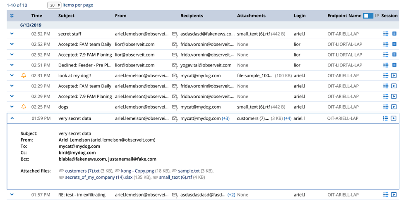The image size is (403, 201).
Task: Show the (+3) additional recipients
Action: point(225,118)
